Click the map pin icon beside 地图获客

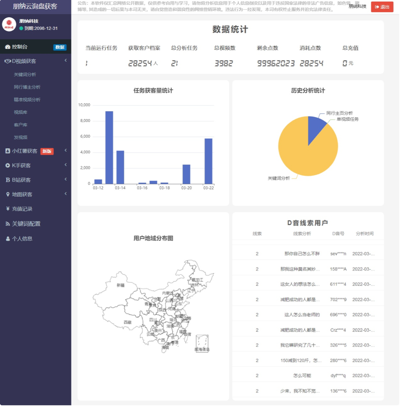coord(8,194)
